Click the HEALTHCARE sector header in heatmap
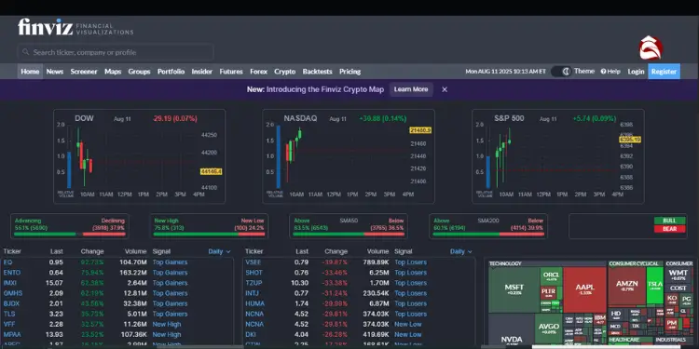 coord(624,340)
